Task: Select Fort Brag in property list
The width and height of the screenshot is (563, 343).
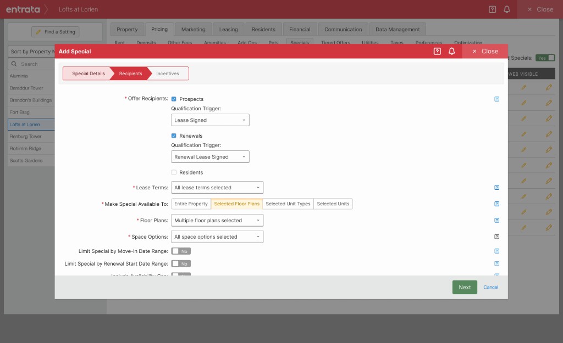Action: 31,112
